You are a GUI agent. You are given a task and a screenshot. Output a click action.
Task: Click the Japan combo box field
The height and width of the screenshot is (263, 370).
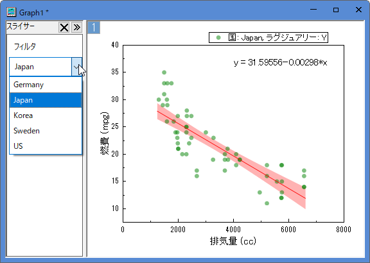point(40,67)
